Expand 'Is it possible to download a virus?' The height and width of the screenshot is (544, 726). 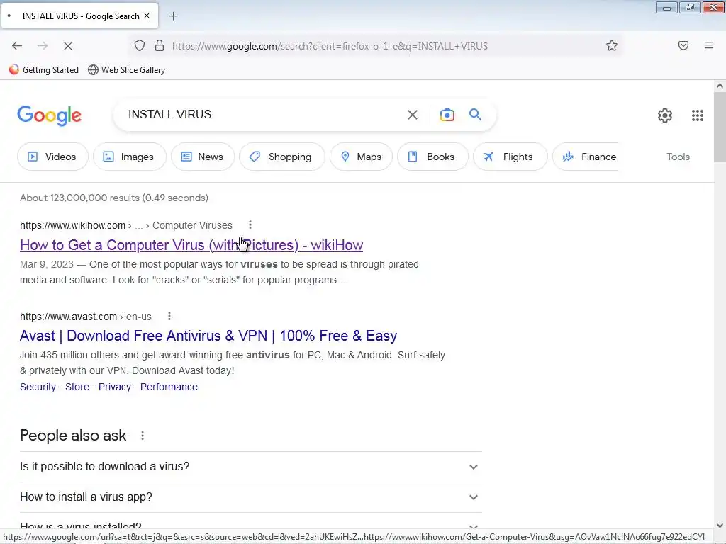(x=250, y=467)
